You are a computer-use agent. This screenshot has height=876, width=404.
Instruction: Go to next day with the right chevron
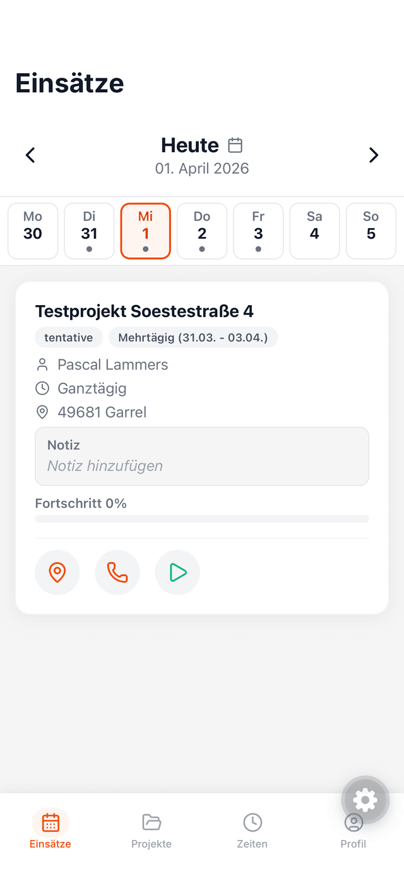[374, 155]
